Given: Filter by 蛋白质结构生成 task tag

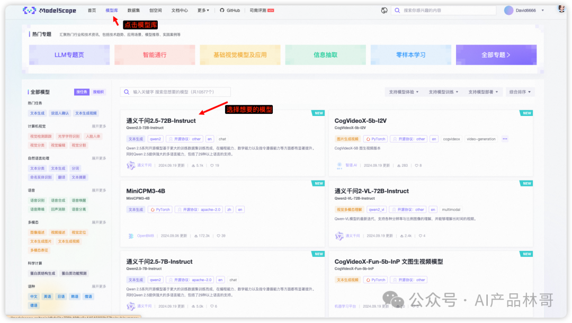Looking at the screenshot, I should point(43,273).
